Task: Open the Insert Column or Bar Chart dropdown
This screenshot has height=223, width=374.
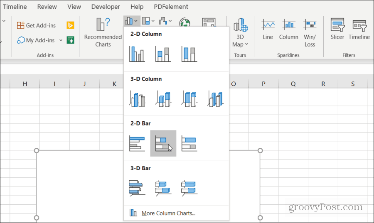Action: click(x=131, y=20)
